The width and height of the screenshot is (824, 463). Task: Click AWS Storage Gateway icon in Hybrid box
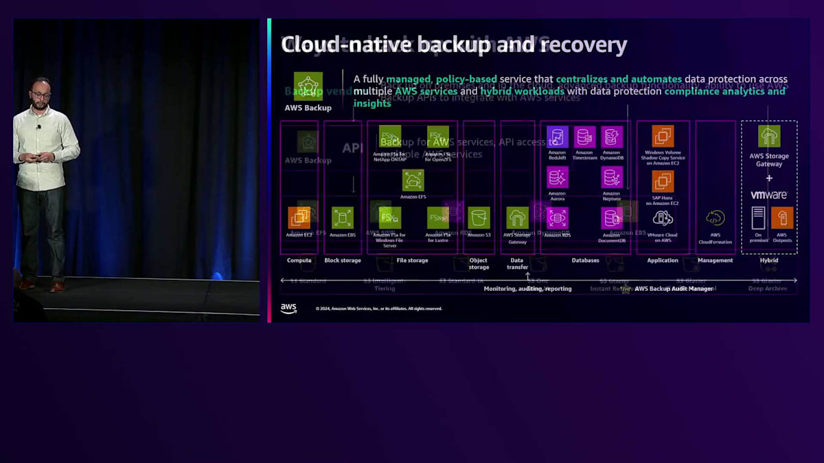[x=769, y=136]
